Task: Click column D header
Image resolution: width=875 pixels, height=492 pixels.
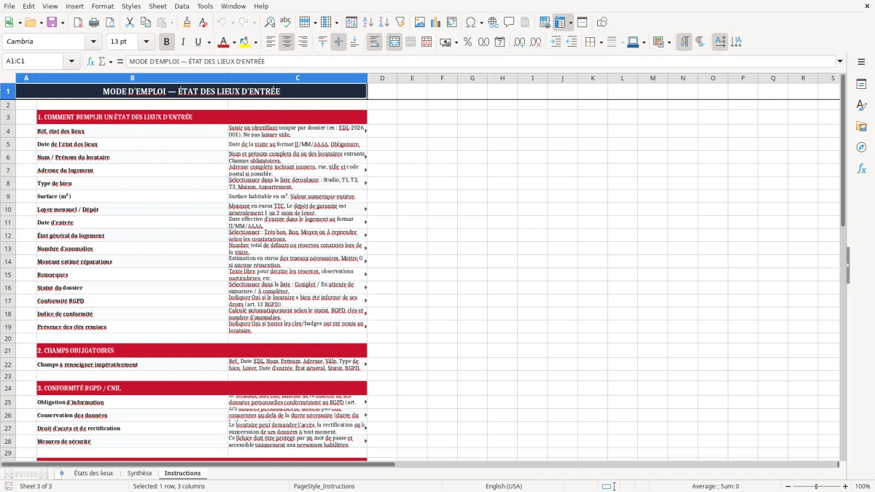Action: pyautogui.click(x=382, y=78)
